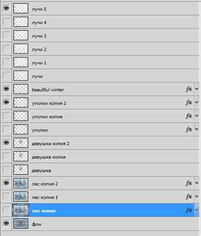This screenshot has height=236, width=201.
Task: Select the девушка layer by name
Action: (x=41, y=170)
